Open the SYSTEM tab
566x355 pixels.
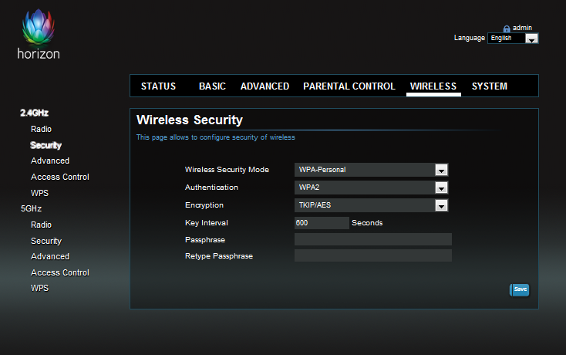tap(490, 86)
